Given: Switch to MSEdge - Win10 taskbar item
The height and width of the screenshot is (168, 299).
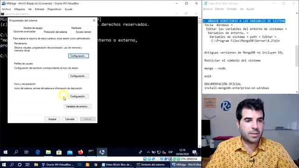Looking at the screenshot, I should [186, 165].
